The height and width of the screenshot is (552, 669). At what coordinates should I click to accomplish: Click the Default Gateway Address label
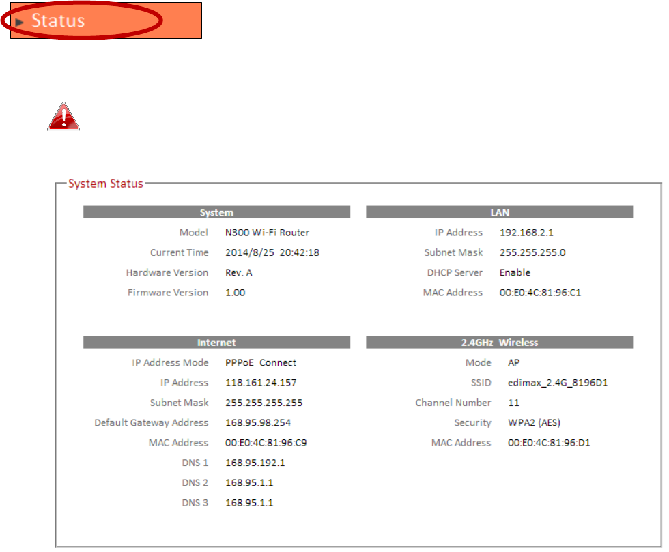tap(152, 423)
